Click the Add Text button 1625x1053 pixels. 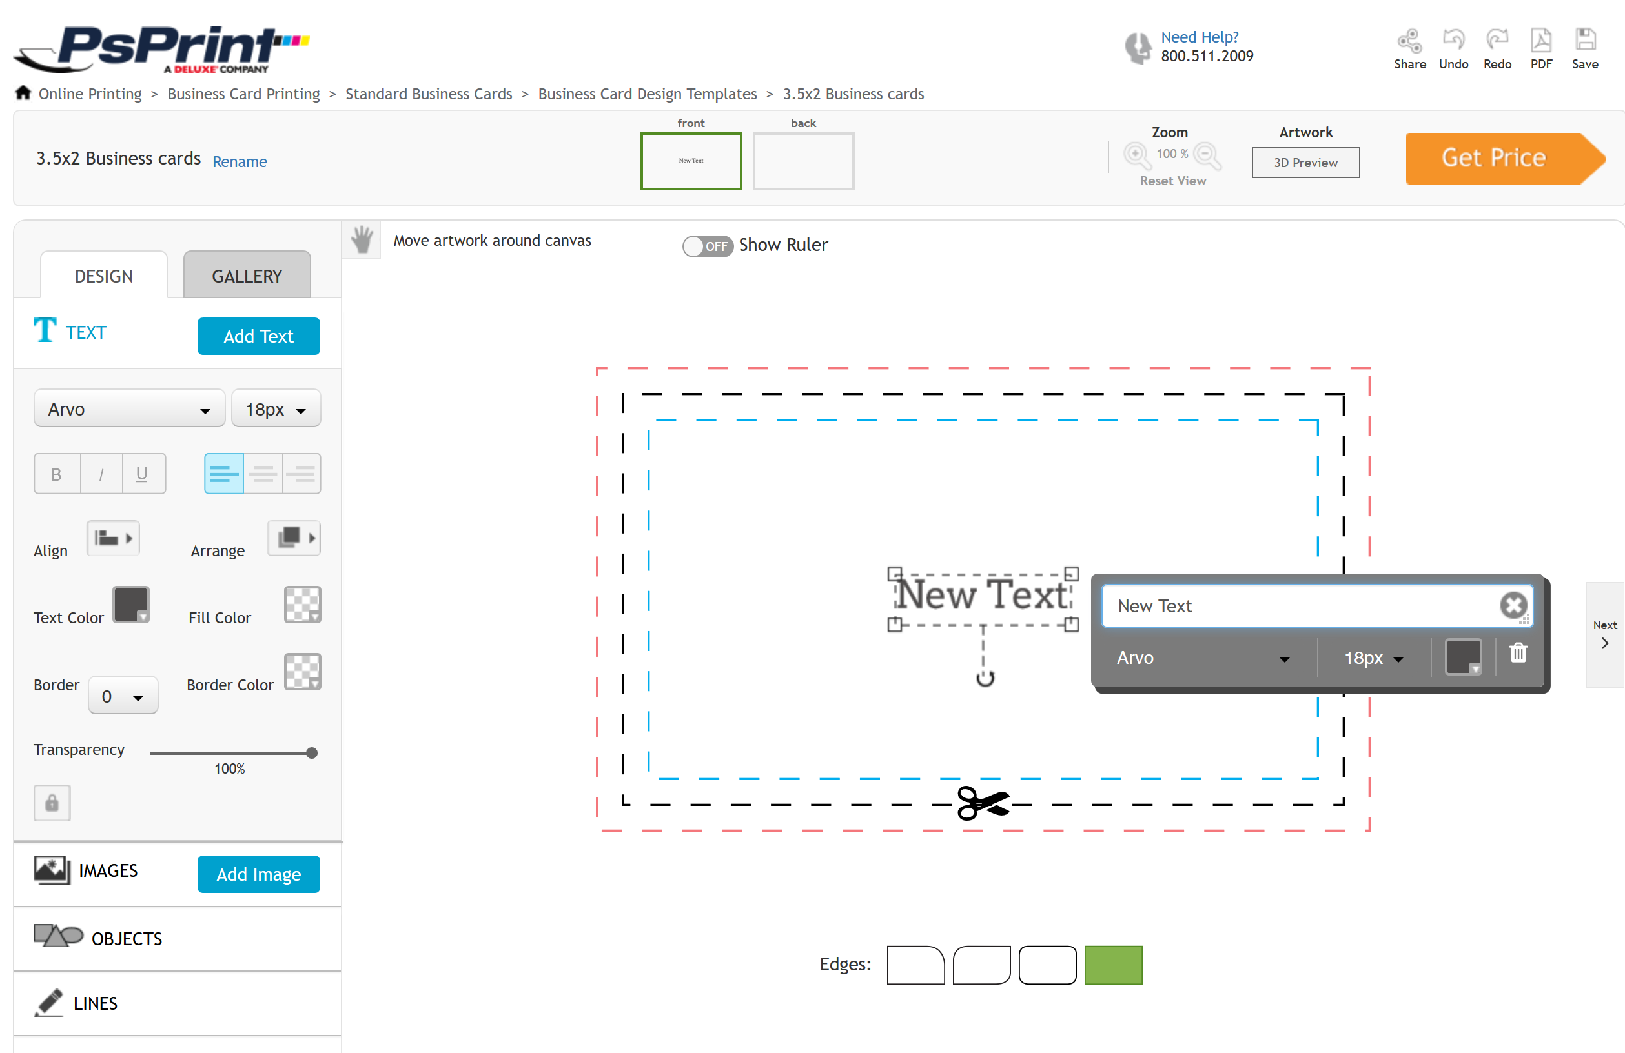coord(257,336)
